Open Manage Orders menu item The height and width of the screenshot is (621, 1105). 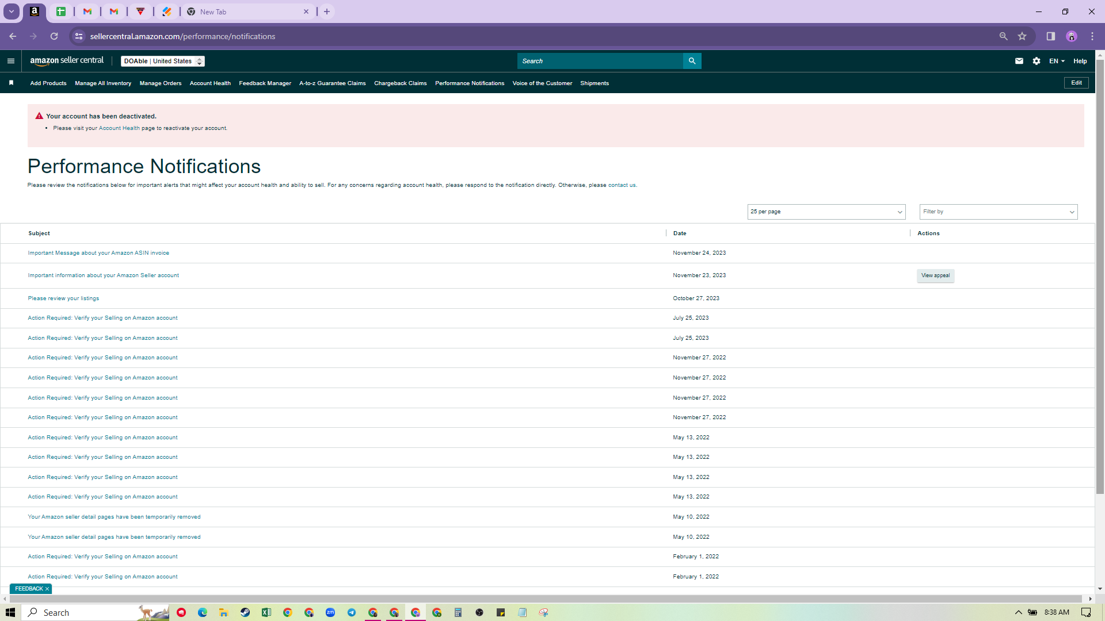pyautogui.click(x=161, y=83)
